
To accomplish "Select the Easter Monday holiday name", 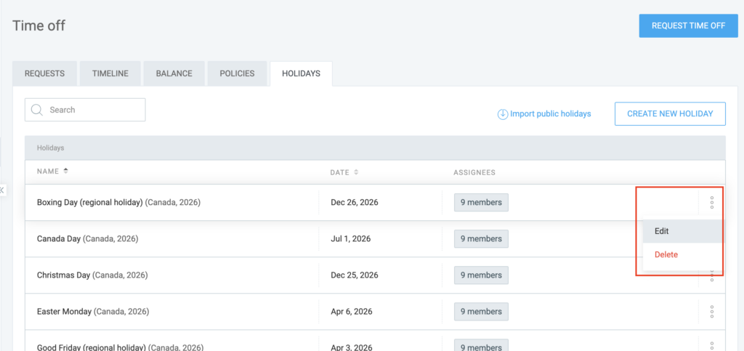I will point(93,312).
